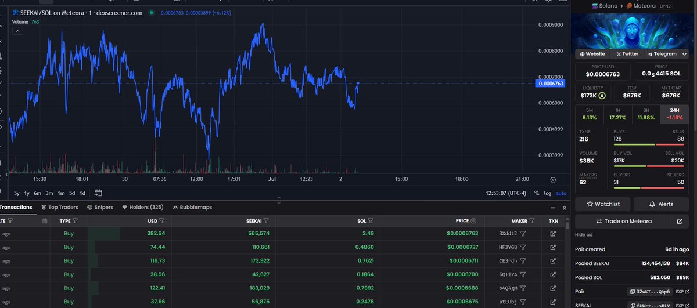This screenshot has height=308, width=697.
Task: Select the 5M stats period
Action: (x=590, y=114)
